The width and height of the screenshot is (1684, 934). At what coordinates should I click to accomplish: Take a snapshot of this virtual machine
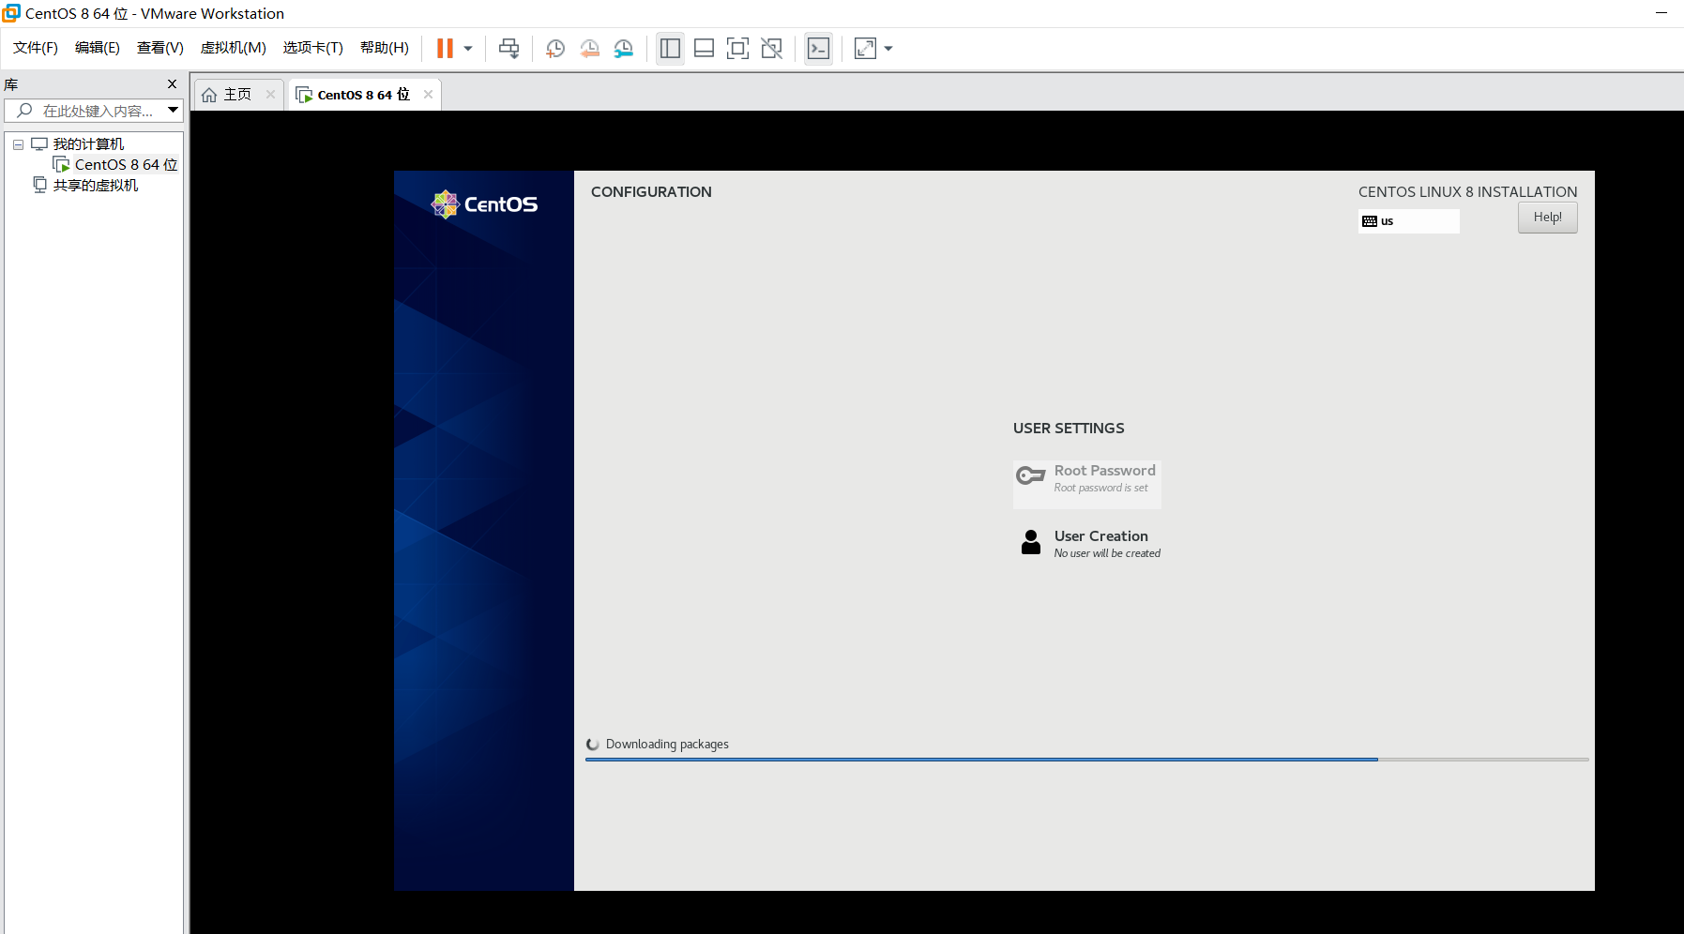tap(555, 49)
